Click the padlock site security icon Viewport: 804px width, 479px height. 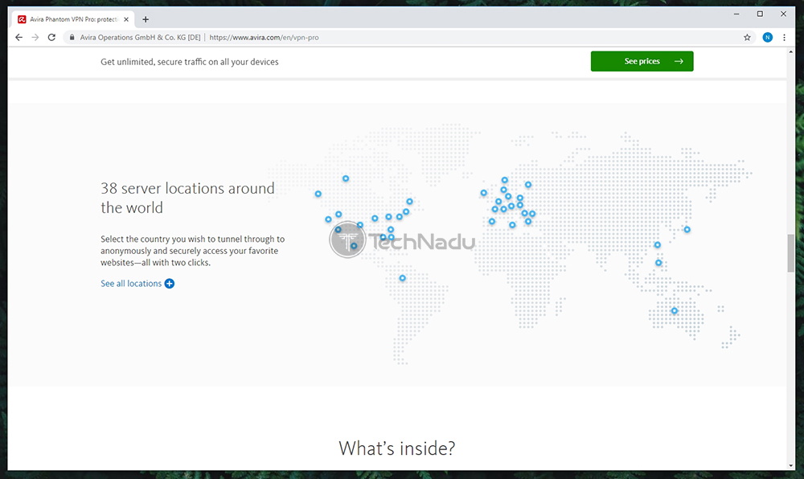[72, 38]
